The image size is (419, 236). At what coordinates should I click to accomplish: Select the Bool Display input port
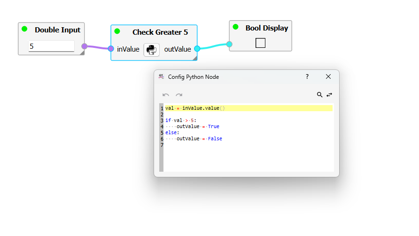(x=229, y=44)
